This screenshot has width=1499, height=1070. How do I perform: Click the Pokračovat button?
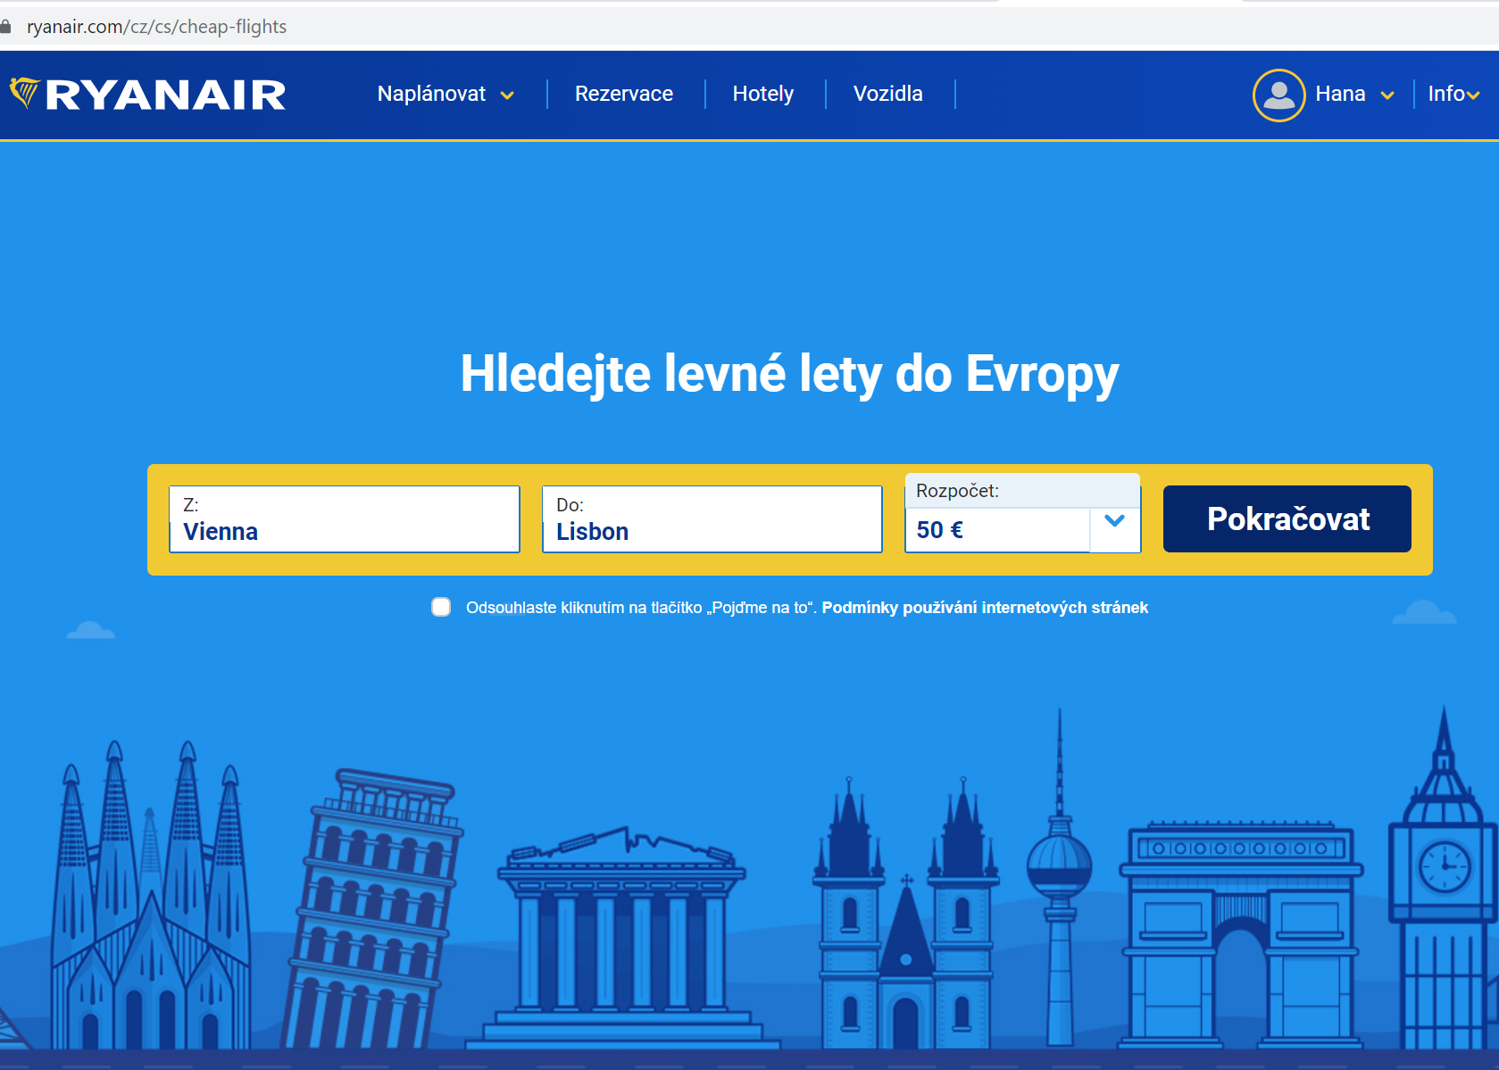(x=1287, y=518)
